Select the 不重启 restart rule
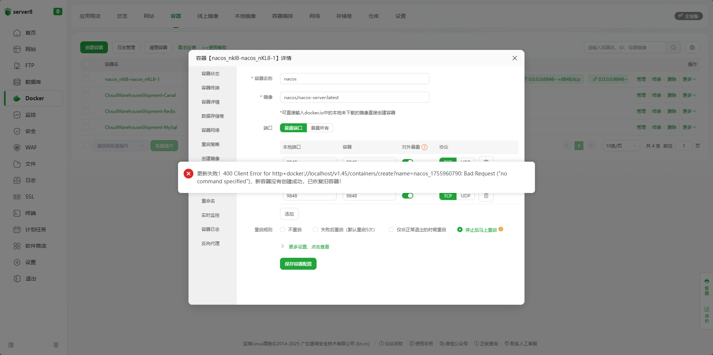The width and height of the screenshot is (713, 355). click(283, 229)
